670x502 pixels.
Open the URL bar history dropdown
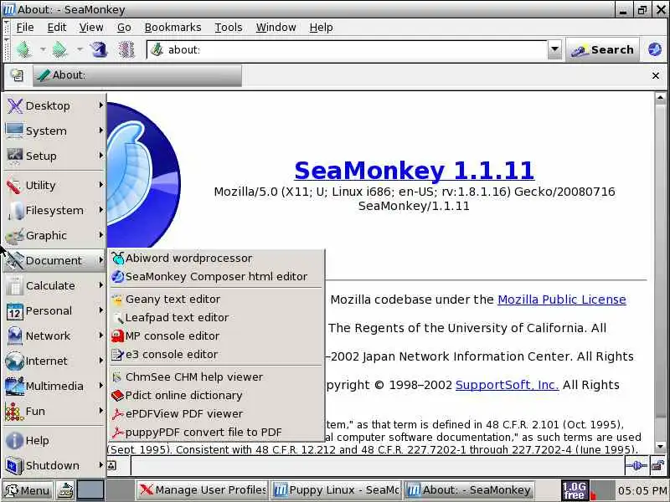tap(554, 49)
